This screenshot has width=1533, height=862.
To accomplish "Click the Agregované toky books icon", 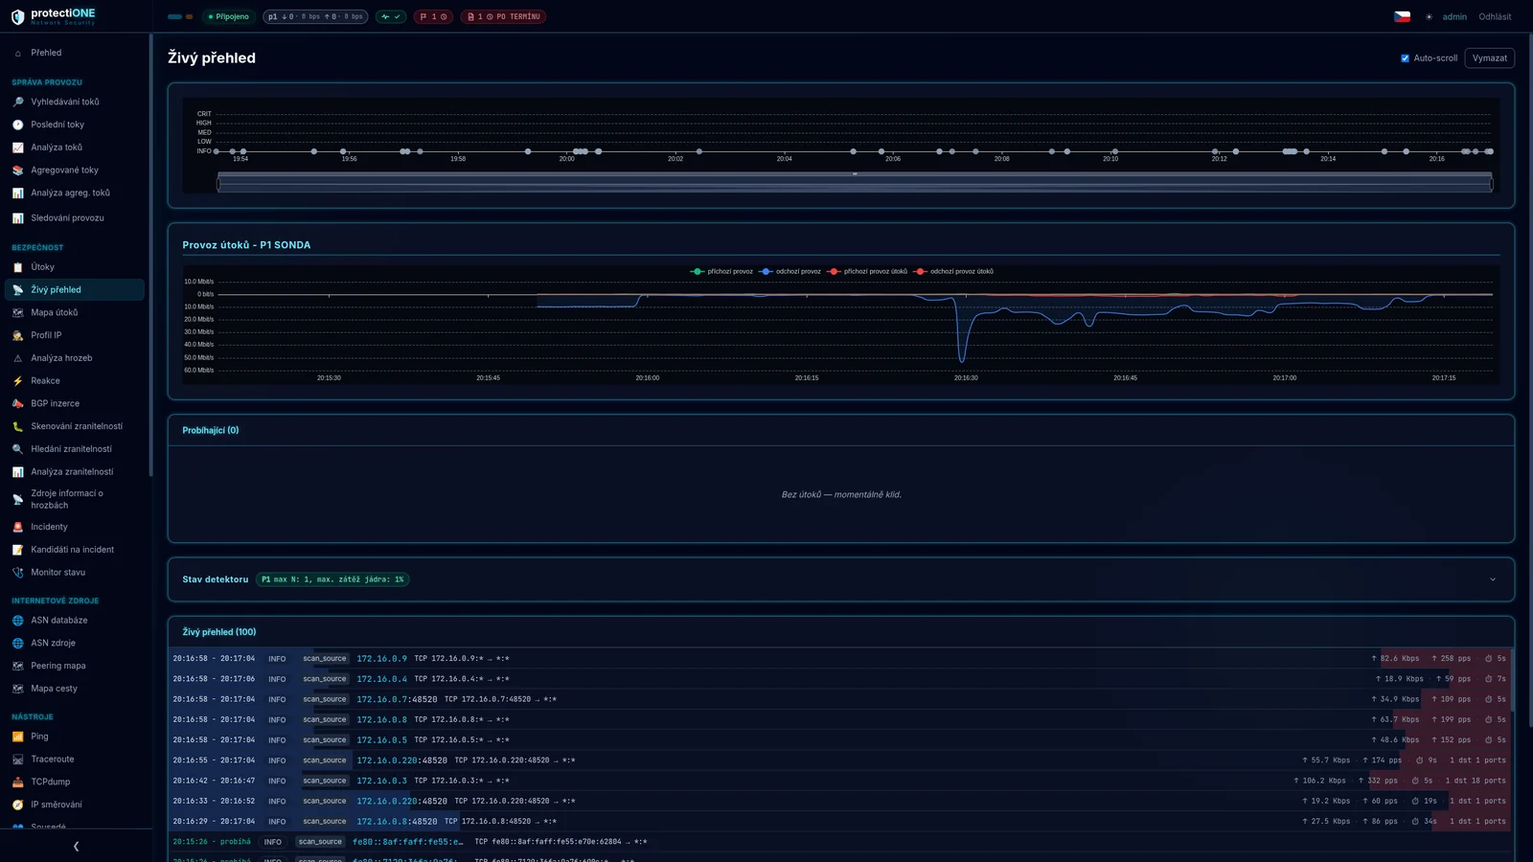I will [x=17, y=170].
